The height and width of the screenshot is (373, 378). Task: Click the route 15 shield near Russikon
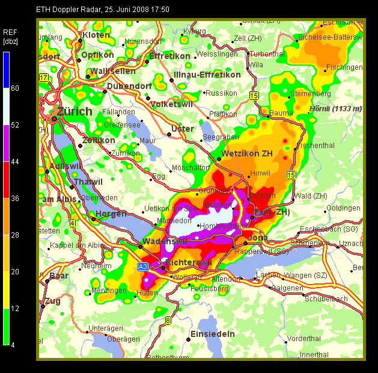[x=254, y=96]
